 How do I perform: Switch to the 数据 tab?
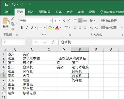pos(70,12)
